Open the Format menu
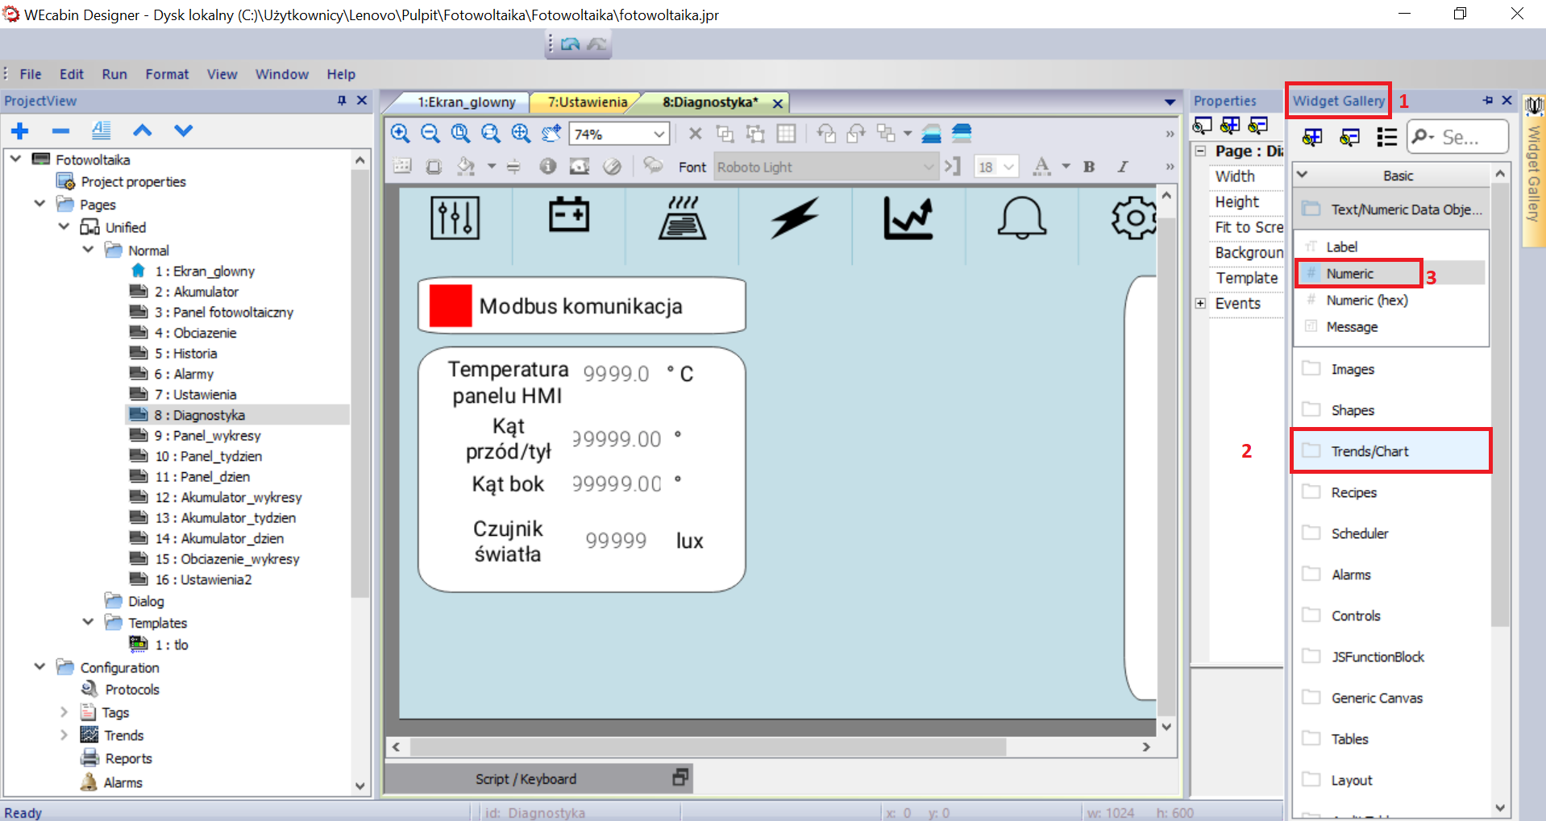 (167, 74)
